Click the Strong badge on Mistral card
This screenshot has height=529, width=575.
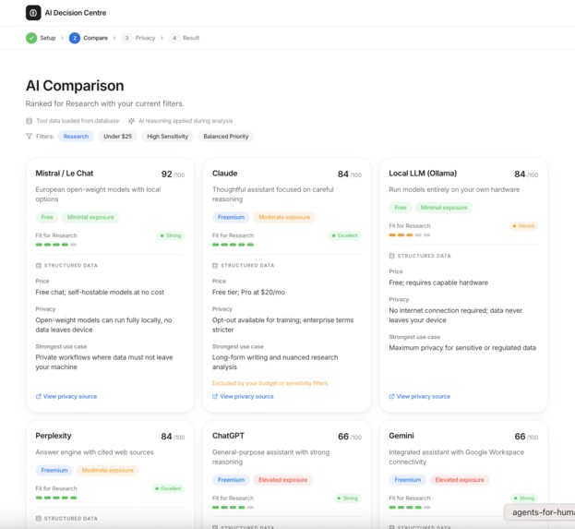(171, 235)
